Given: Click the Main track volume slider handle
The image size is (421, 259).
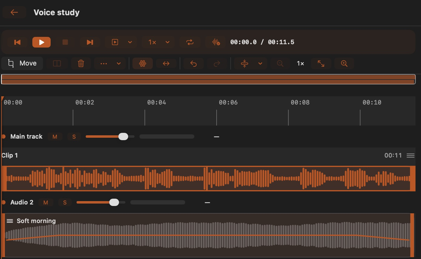Looking at the screenshot, I should tap(123, 137).
